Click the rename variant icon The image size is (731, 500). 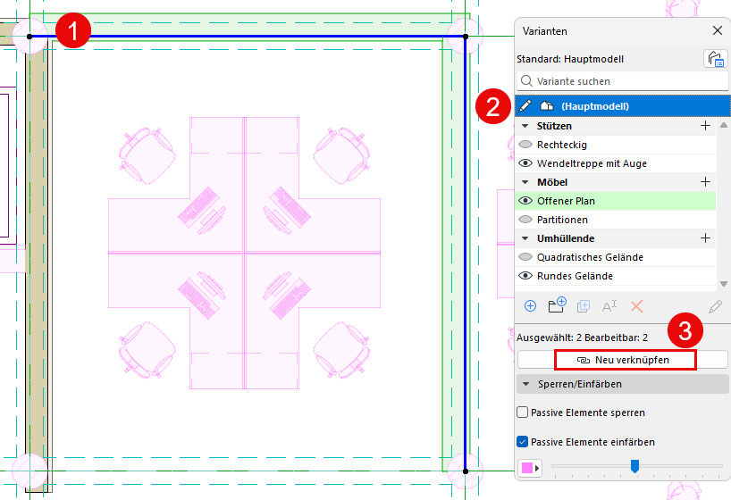(609, 306)
